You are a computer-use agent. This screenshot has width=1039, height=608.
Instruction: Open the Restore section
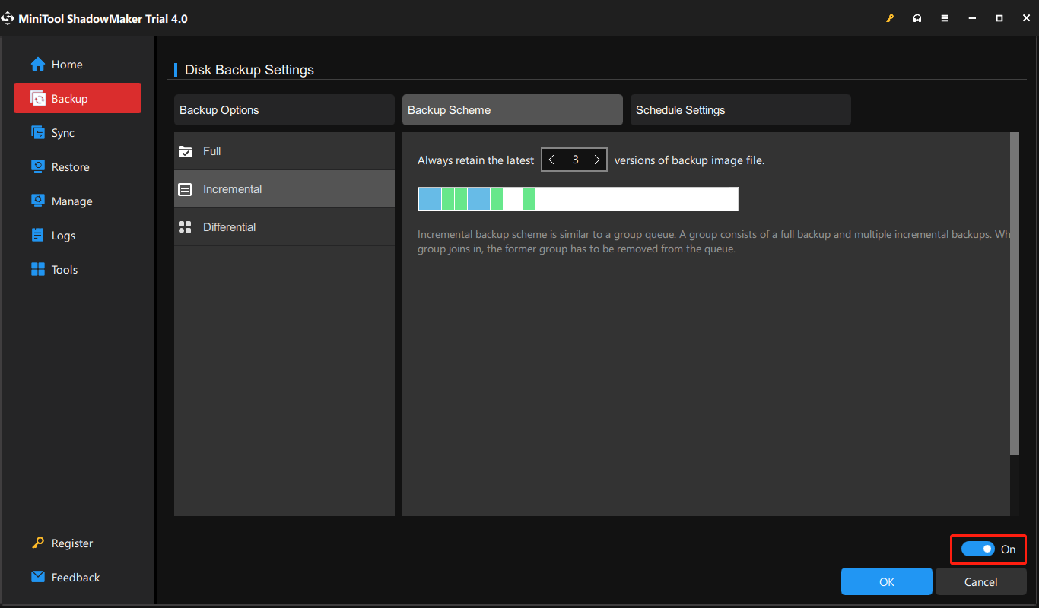(x=68, y=166)
